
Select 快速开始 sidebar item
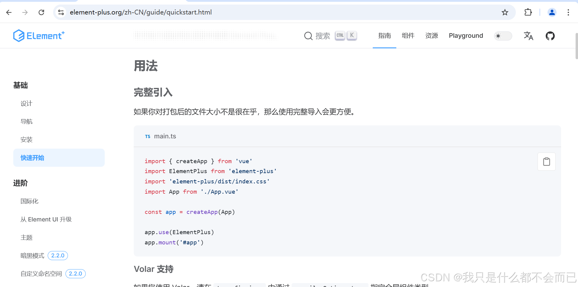tap(59, 158)
